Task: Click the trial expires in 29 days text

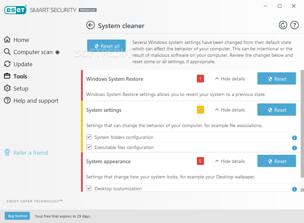Action: tap(63, 216)
